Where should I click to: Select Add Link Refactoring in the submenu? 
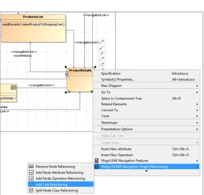pos(61,184)
